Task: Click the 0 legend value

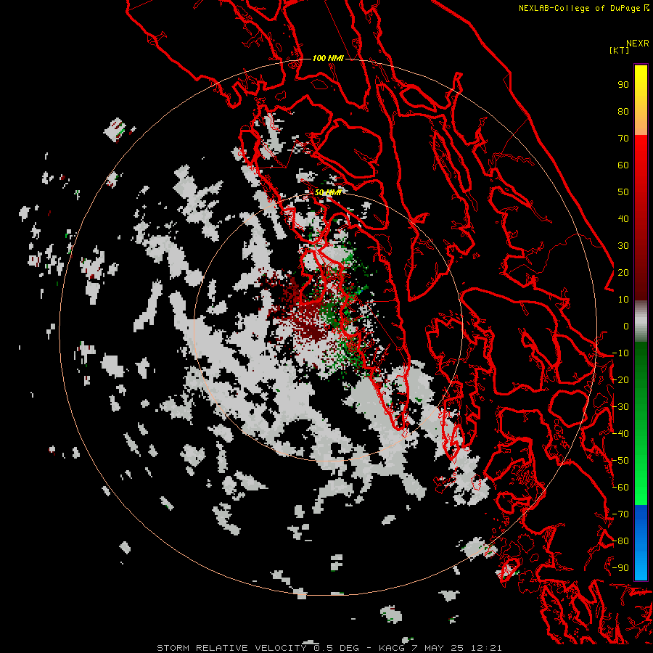Action: point(626,326)
